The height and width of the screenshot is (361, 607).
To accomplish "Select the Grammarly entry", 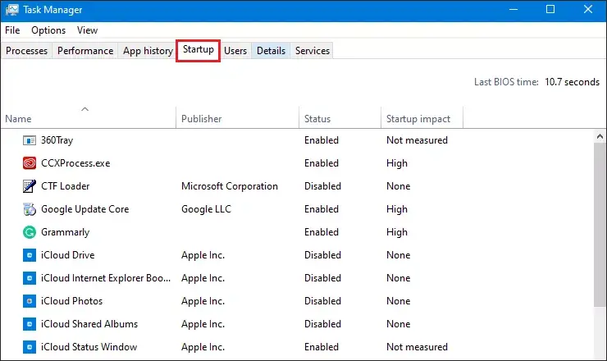I will 65,232.
